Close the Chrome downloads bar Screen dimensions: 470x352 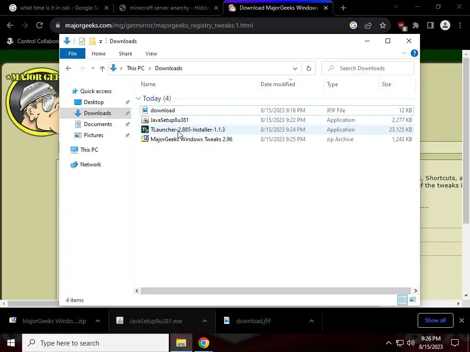462,320
